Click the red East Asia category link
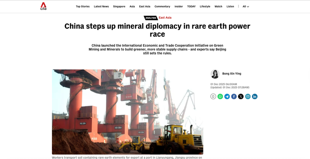310x159 pixels. pos(165,17)
